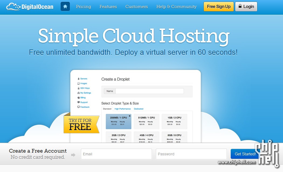Click the Create a Free Account text
Image resolution: width=283 pixels, height=172 pixels.
click(38, 151)
